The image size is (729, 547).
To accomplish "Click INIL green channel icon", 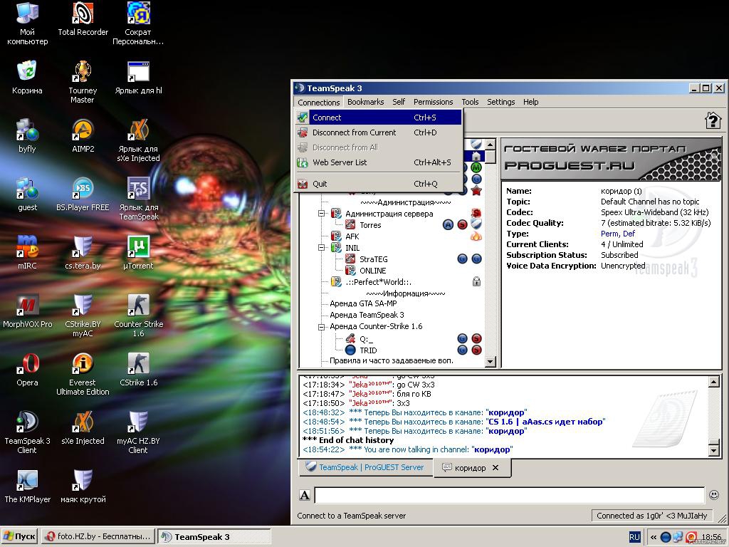I will (336, 247).
